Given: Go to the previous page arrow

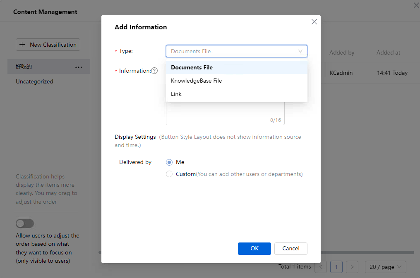Looking at the screenshot, I should tap(321, 267).
